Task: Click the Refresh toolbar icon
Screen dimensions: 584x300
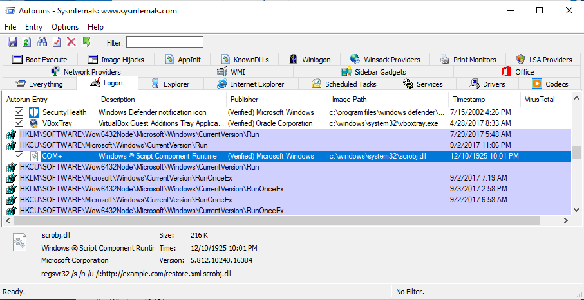Action: point(26,42)
